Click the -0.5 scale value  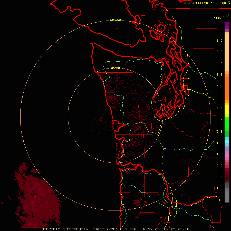pos(218,177)
